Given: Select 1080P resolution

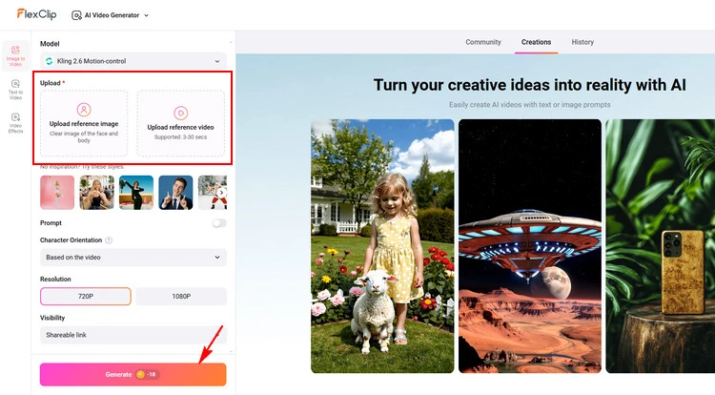Looking at the screenshot, I should click(181, 297).
